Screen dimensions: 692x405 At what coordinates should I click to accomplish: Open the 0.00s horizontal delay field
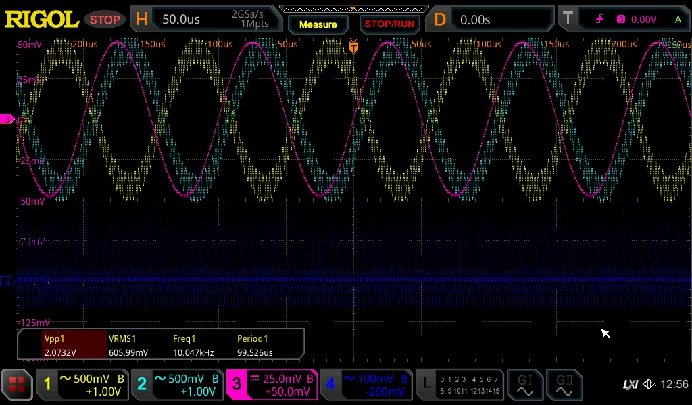pos(503,20)
